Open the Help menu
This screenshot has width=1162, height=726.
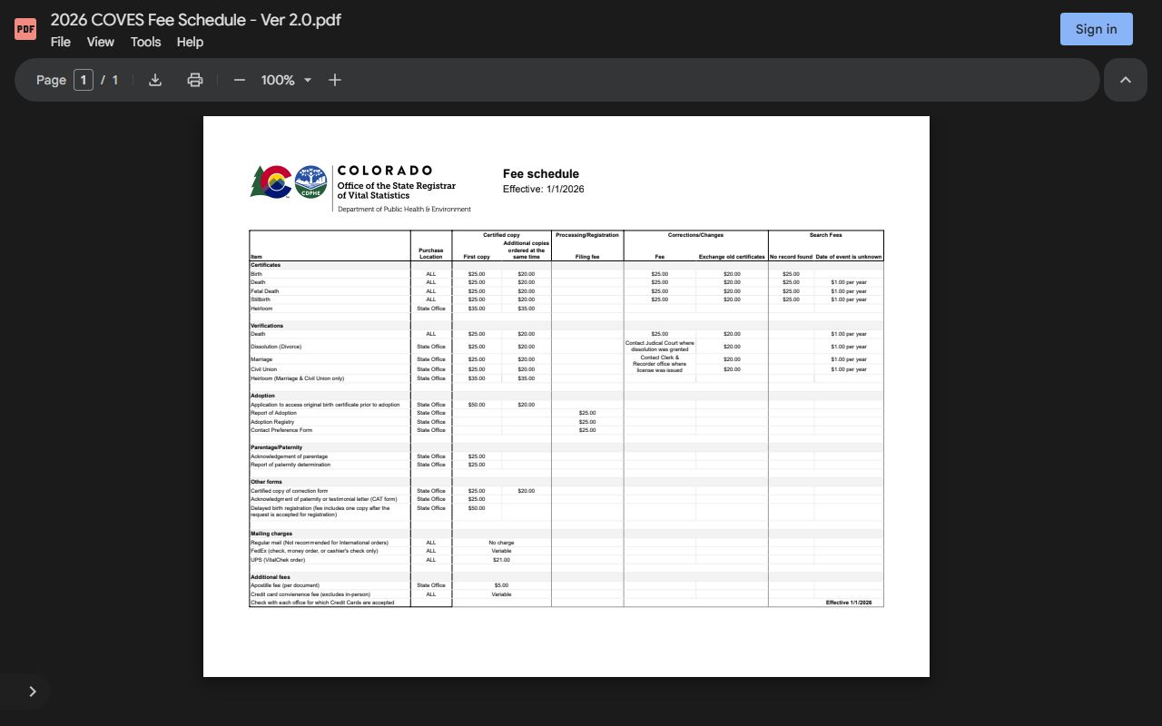(x=190, y=42)
